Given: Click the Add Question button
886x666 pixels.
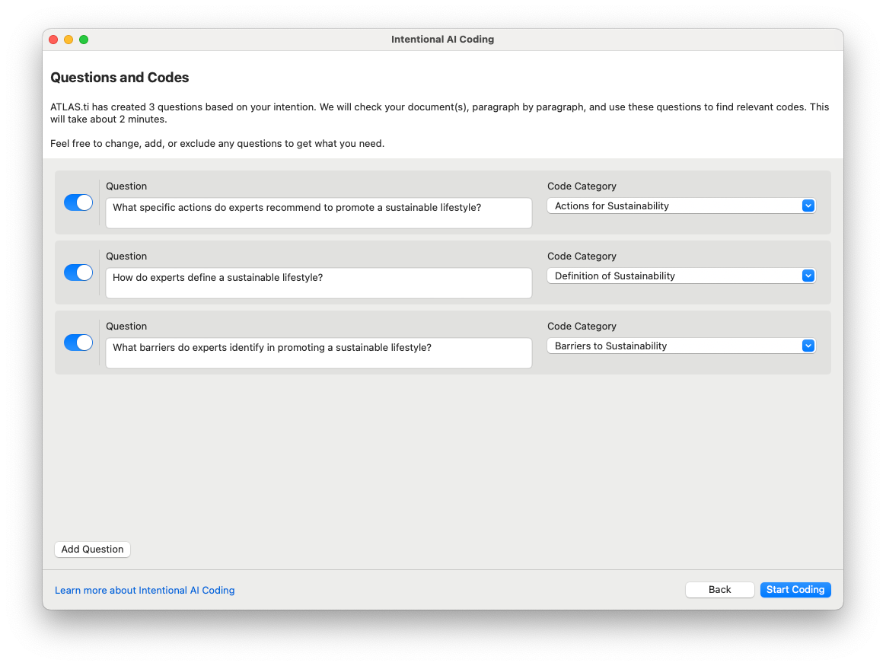Looking at the screenshot, I should tap(92, 549).
